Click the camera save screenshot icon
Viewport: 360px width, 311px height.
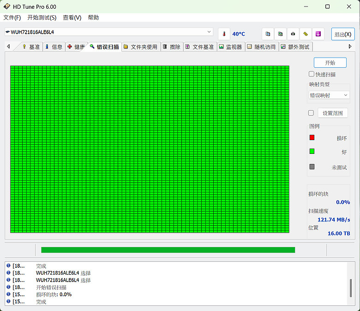293,34
